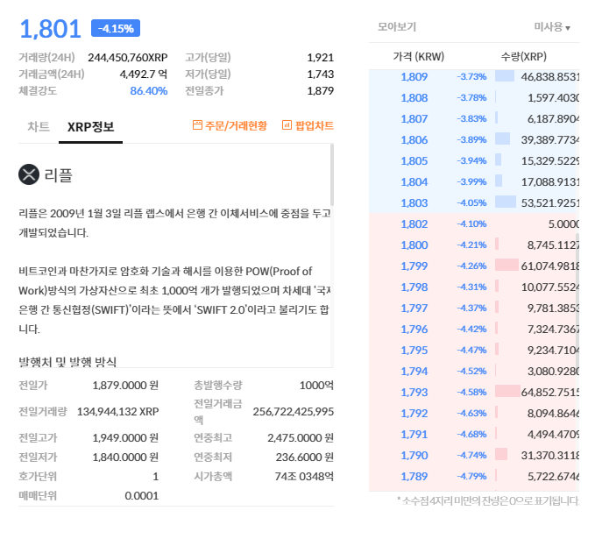Click previous day high 1,949.0000 원

click(125, 437)
